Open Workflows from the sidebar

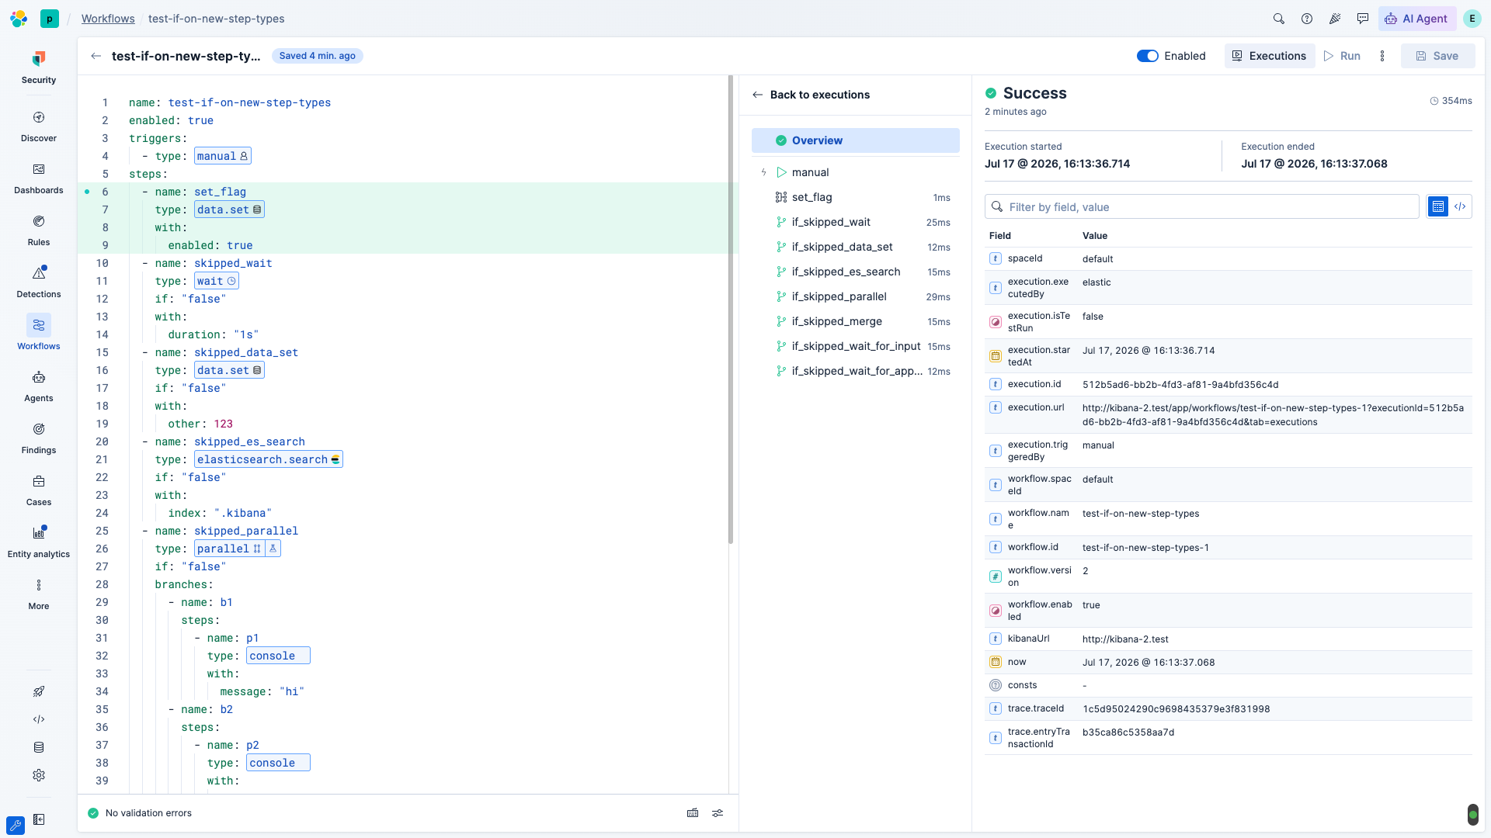tap(39, 334)
